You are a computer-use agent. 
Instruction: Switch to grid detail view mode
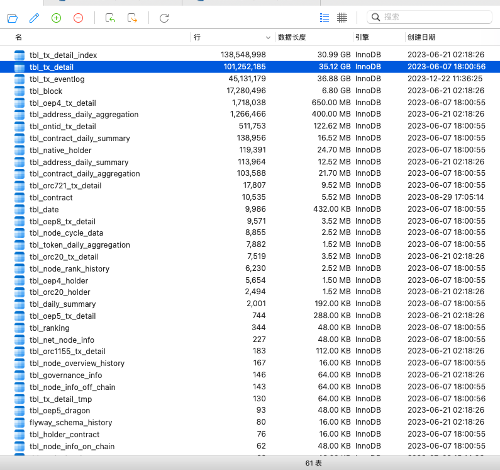pos(342,18)
